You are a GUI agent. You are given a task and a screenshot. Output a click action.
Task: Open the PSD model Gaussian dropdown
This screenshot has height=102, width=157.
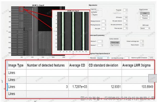(x=103, y=58)
